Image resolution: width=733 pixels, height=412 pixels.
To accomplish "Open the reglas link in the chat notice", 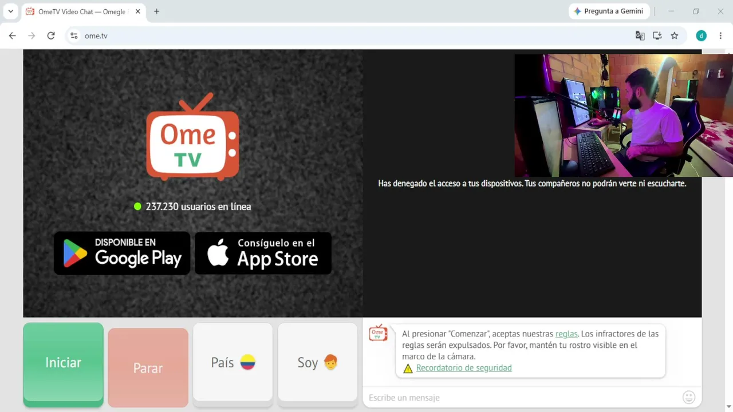I will tap(566, 334).
